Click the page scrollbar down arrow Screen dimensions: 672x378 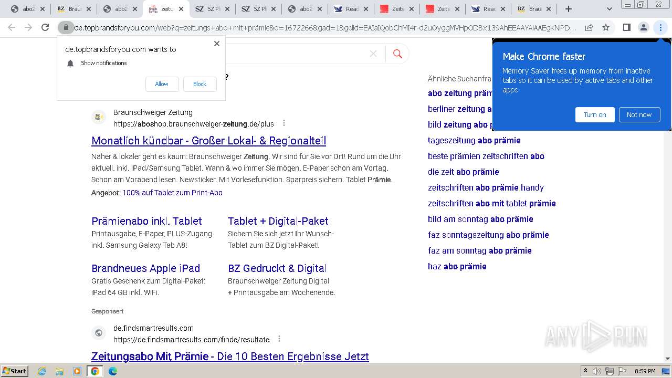click(x=668, y=359)
